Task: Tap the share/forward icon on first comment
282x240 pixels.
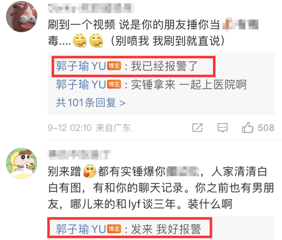Action: tap(197, 128)
